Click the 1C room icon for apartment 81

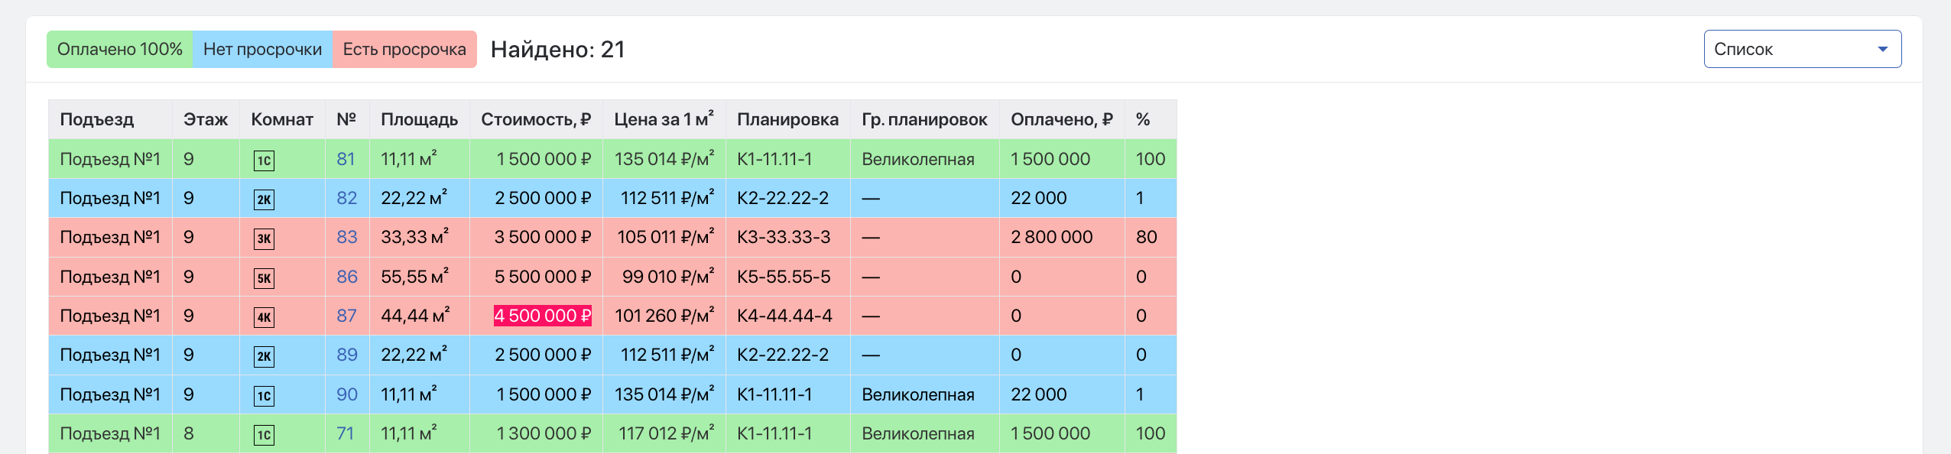(x=264, y=161)
